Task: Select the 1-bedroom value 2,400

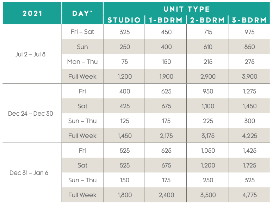Action: click(166, 195)
